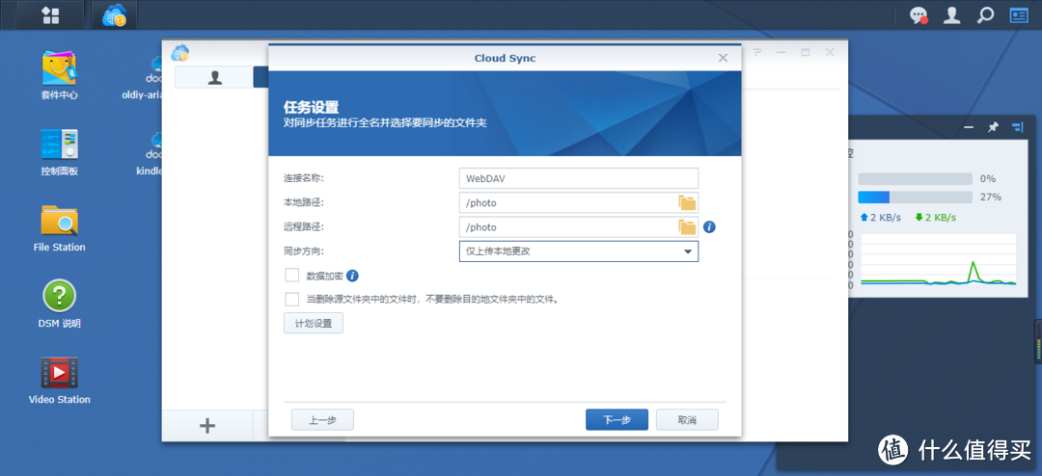This screenshot has width=1042, height=476.
Task: Click the Cloud Sync window title icon
Action: [179, 53]
